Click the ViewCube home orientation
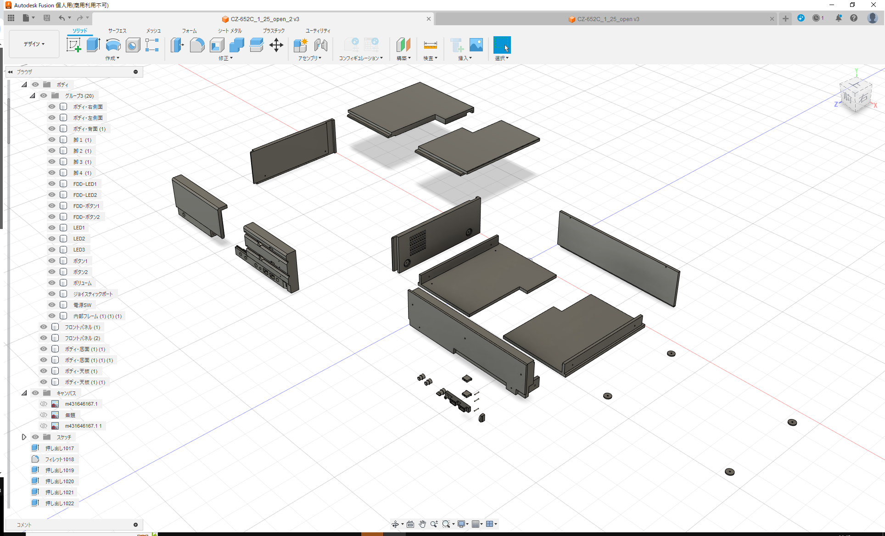Viewport: 885px width, 536px height. click(855, 95)
